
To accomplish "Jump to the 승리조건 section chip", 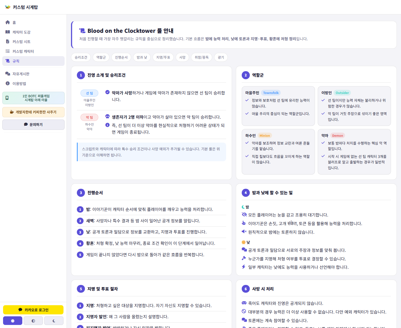I will (81, 57).
